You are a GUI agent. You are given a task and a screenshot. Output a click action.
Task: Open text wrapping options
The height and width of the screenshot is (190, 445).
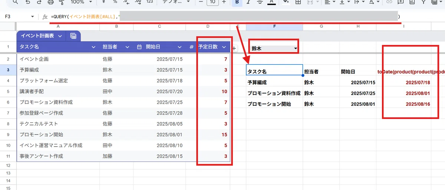[359, 2]
